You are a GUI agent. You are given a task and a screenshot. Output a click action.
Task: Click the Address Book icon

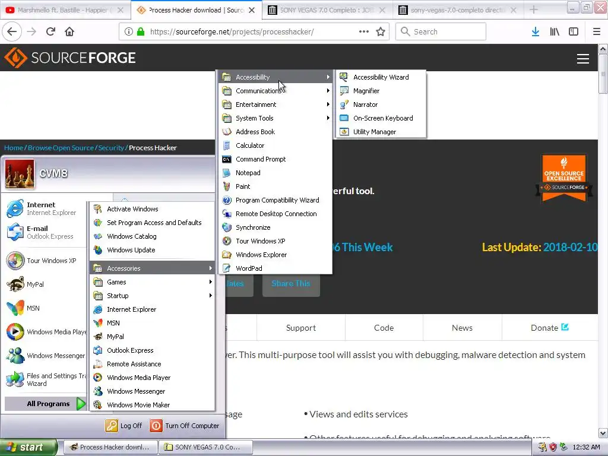[x=227, y=132]
